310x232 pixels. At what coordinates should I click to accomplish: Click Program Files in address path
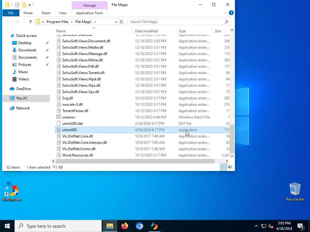click(x=57, y=22)
